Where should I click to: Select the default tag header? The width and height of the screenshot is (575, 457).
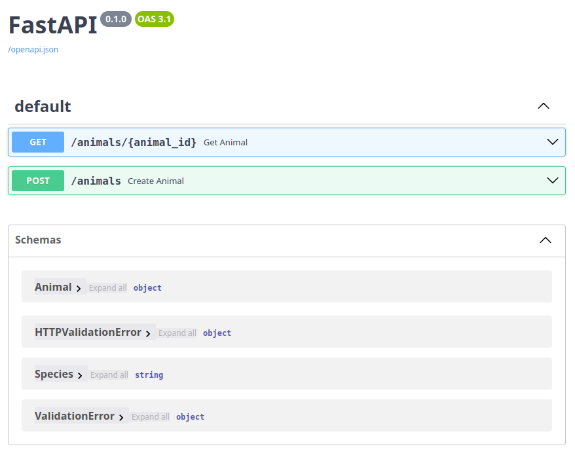tap(43, 106)
